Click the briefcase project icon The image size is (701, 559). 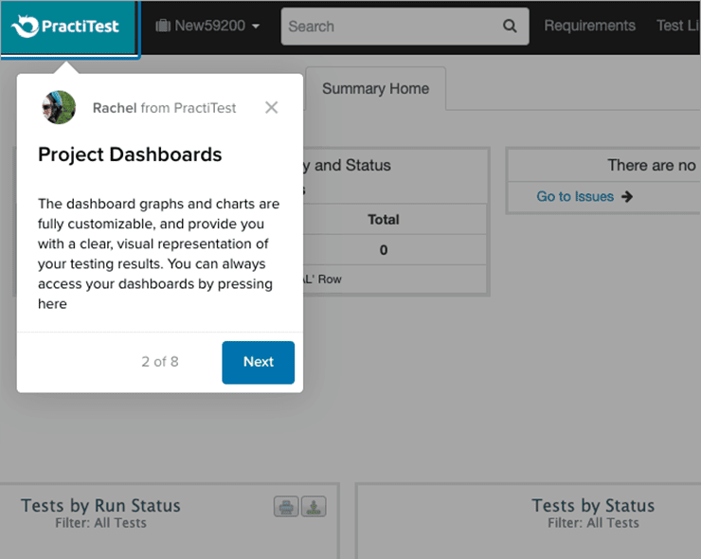tap(163, 26)
